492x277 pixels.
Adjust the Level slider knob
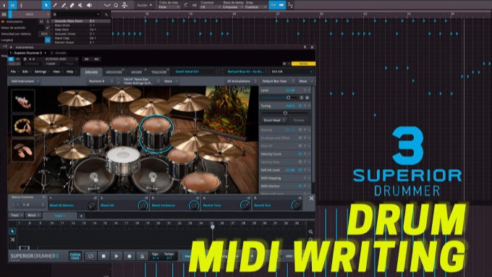pyautogui.click(x=289, y=98)
